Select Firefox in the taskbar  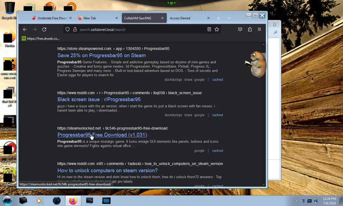point(73,201)
